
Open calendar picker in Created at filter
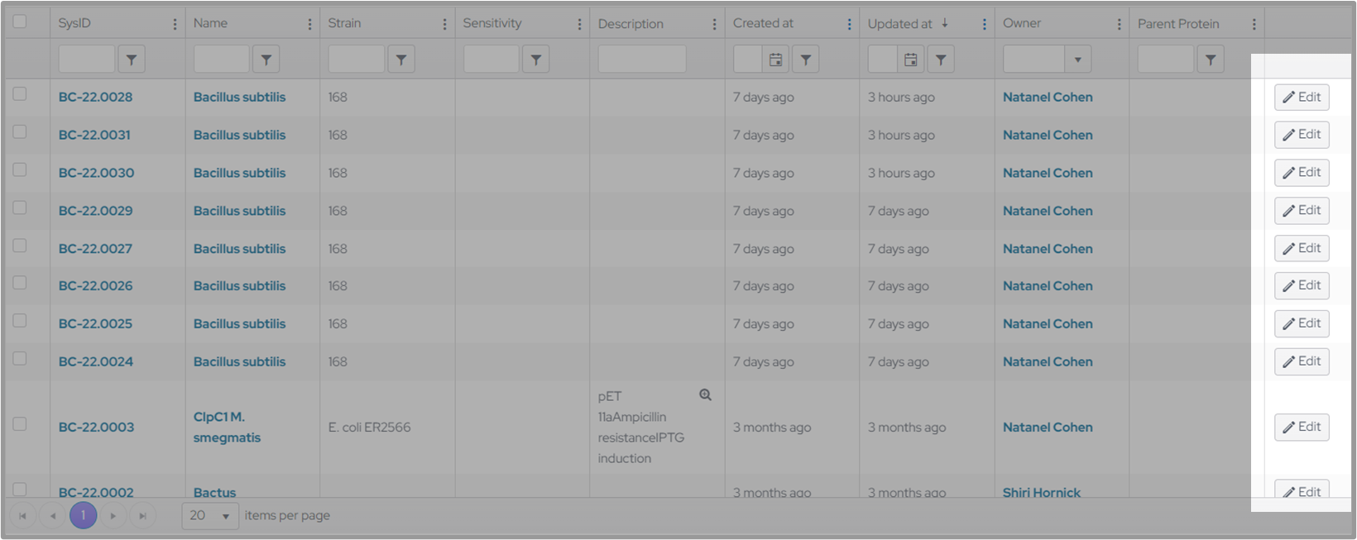pos(775,60)
